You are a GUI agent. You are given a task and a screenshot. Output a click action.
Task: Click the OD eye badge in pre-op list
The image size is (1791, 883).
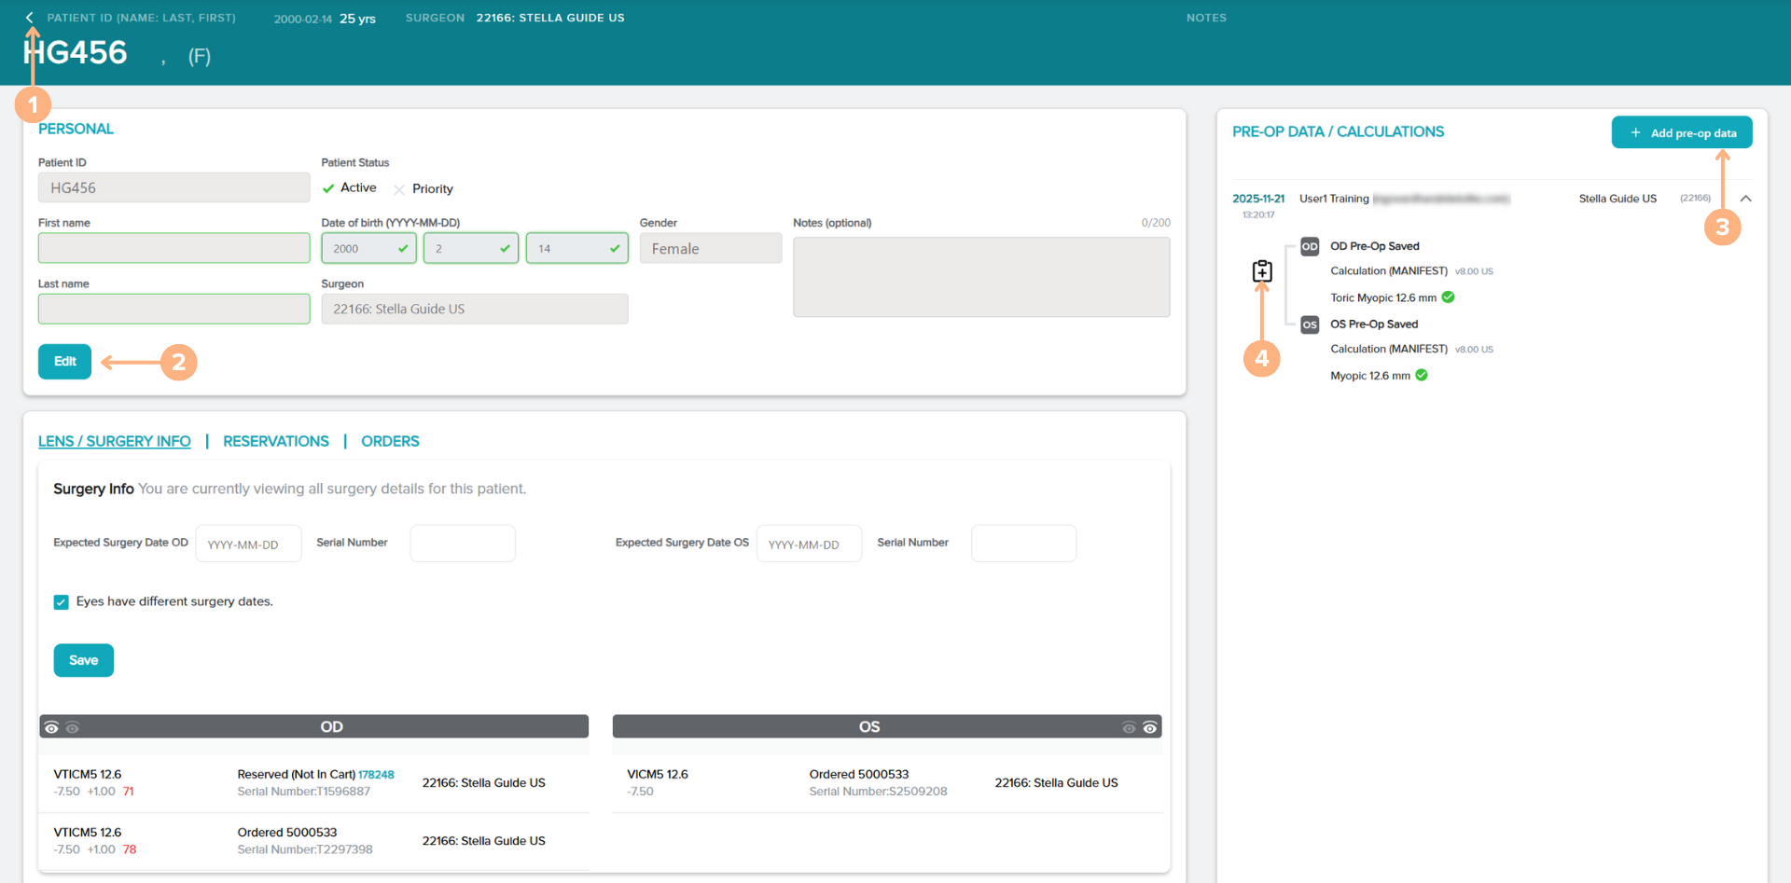(1310, 247)
